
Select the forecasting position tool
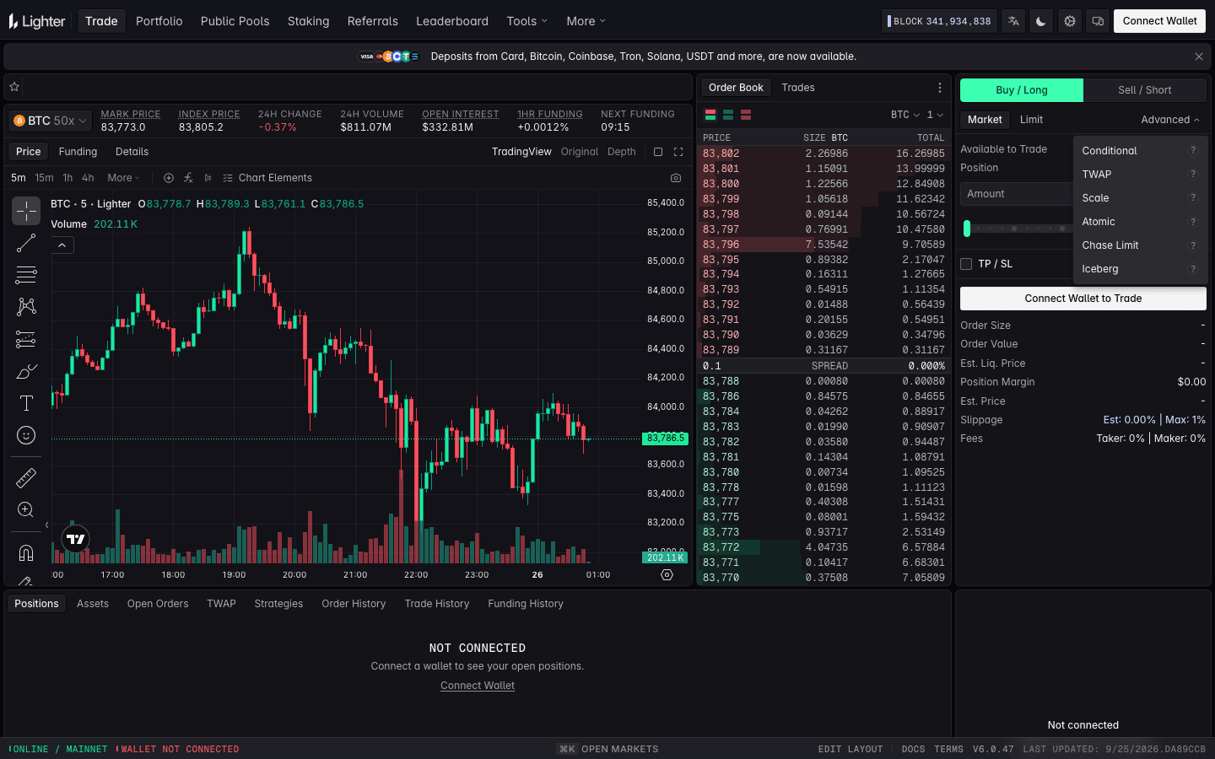(x=26, y=339)
